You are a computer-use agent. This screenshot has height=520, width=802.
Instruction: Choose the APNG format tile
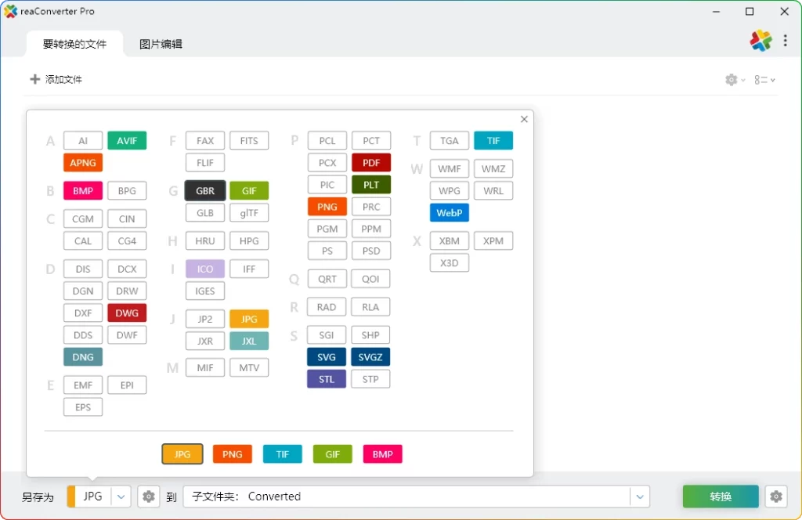(x=82, y=162)
